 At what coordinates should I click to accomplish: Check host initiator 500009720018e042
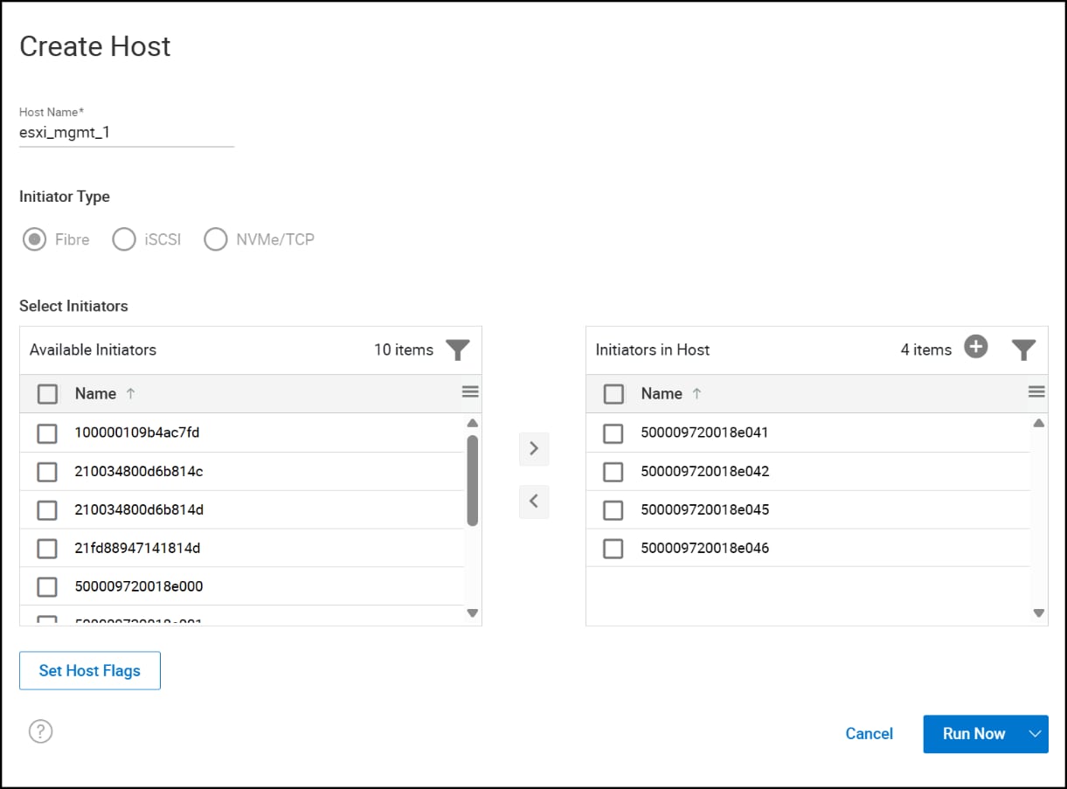[613, 472]
